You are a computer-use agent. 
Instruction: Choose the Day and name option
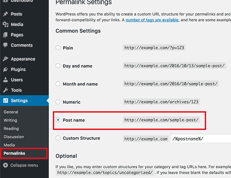click(x=58, y=66)
